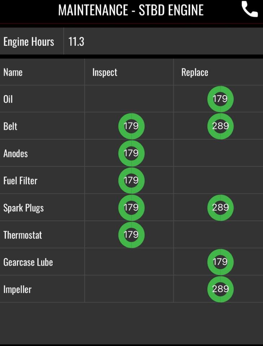The height and width of the screenshot is (346, 263).
Task: Tap the phone call icon
Action: point(250,9)
